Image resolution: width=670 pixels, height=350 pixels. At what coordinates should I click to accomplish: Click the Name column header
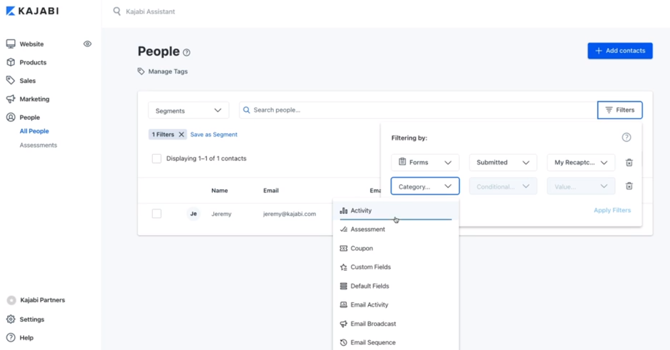[x=219, y=191]
